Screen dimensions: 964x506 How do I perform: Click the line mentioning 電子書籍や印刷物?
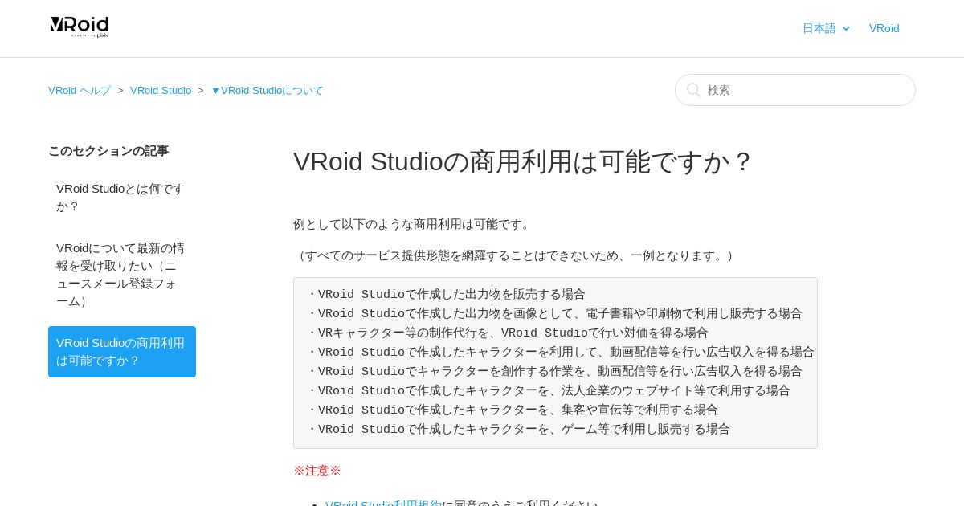[x=554, y=313]
